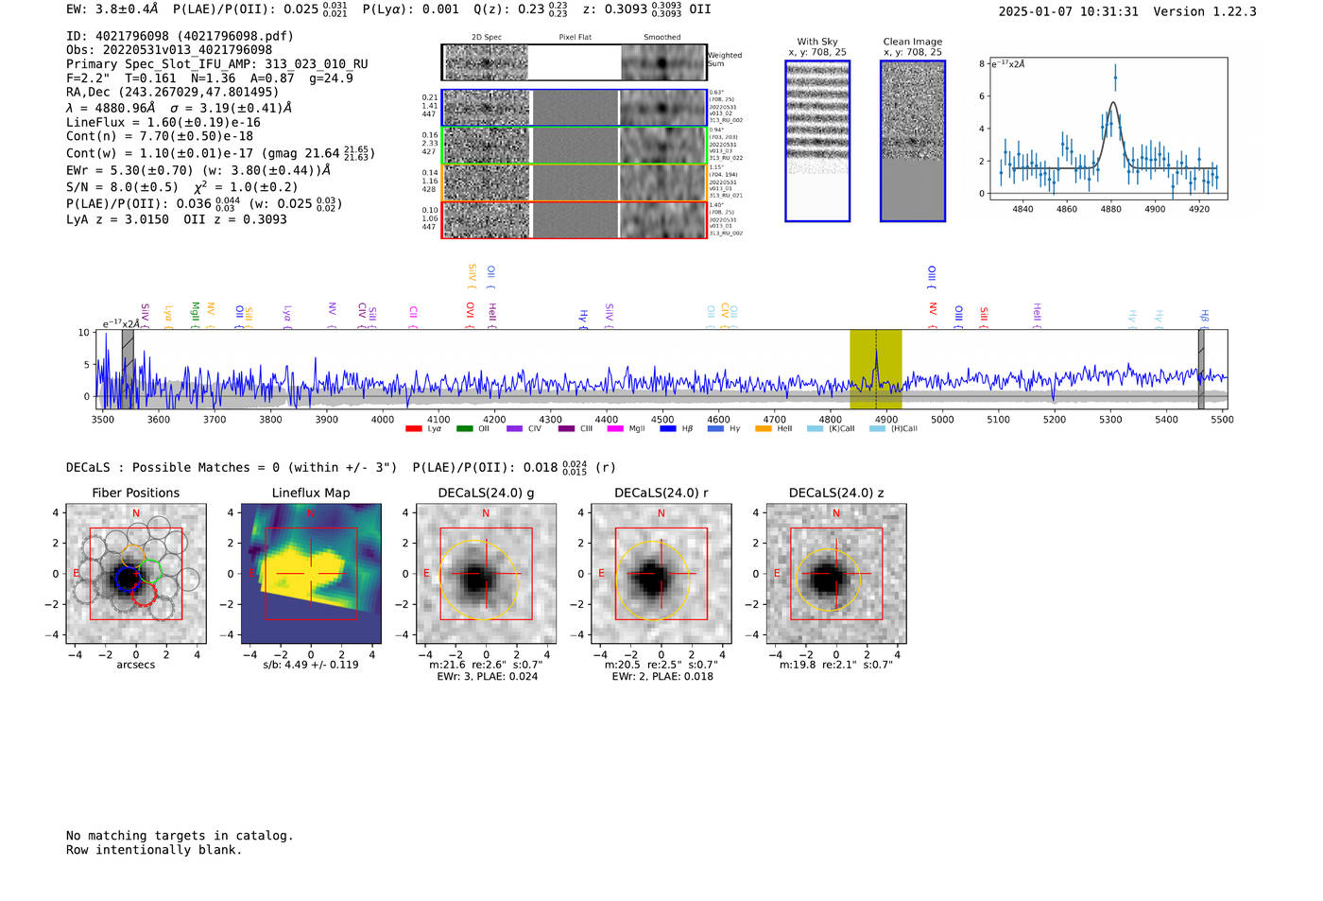Click the CIV purple legend swatch
Image resolution: width=1323 pixels, height=901 pixels.
(514, 429)
